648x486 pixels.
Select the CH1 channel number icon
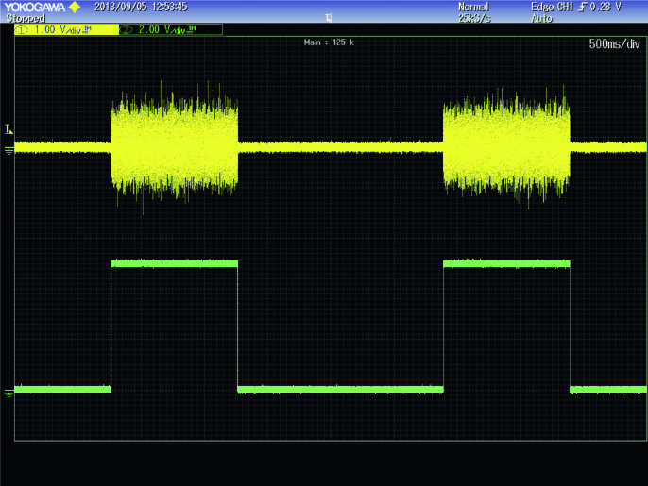coord(22,30)
